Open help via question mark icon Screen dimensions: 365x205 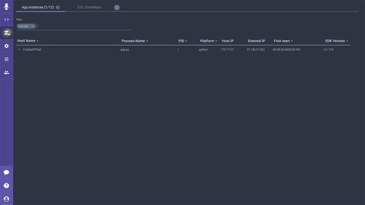coord(6,186)
